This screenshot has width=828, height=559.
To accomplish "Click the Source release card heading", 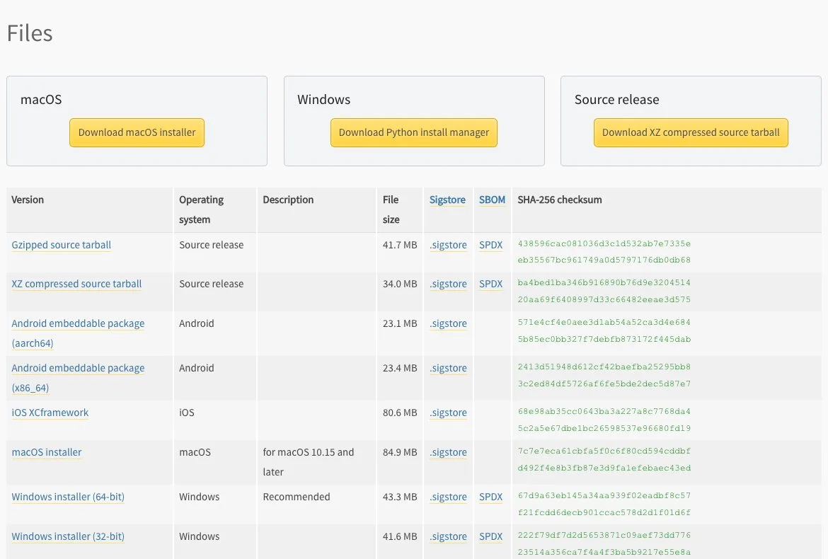I will [617, 100].
